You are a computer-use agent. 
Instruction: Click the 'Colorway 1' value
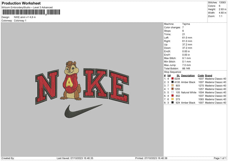point(20,21)
